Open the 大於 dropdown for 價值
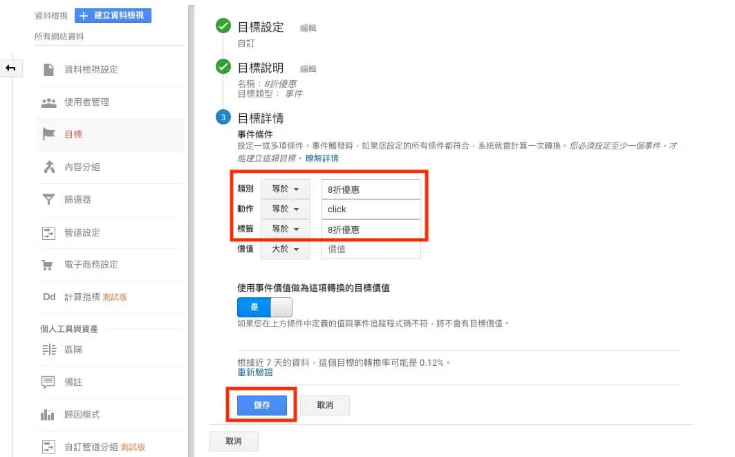Image resolution: width=735 pixels, height=457 pixels. 285,250
